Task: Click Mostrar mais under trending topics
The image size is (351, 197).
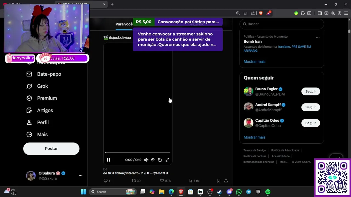Action: coord(254,62)
